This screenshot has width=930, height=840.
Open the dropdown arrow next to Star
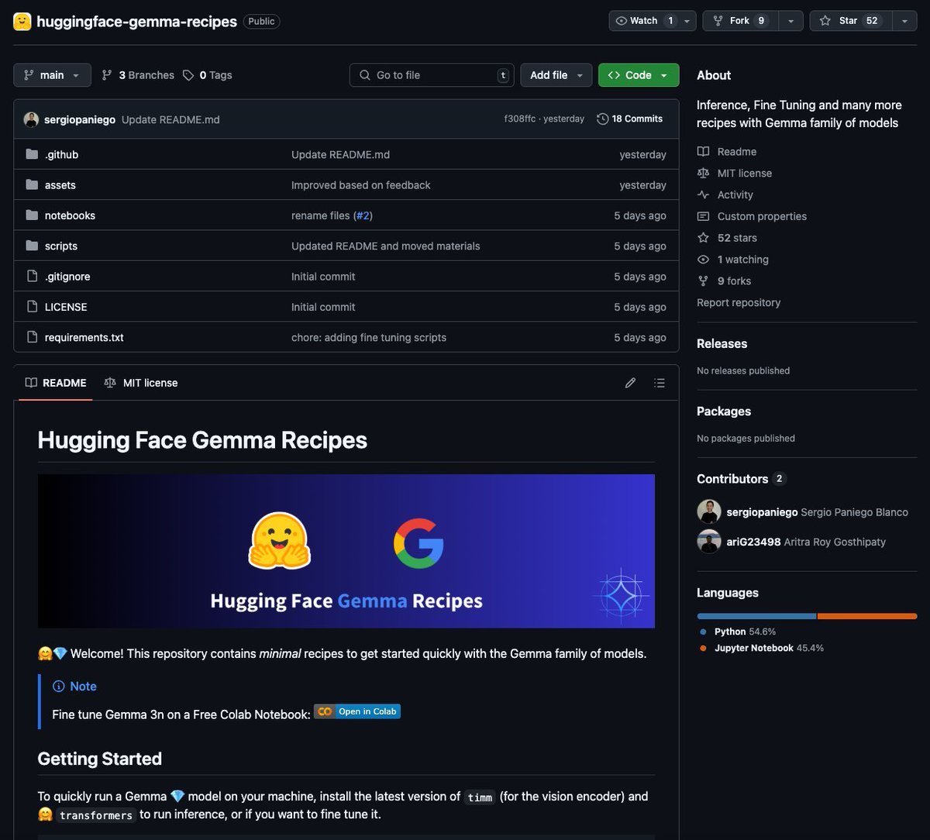click(x=904, y=21)
